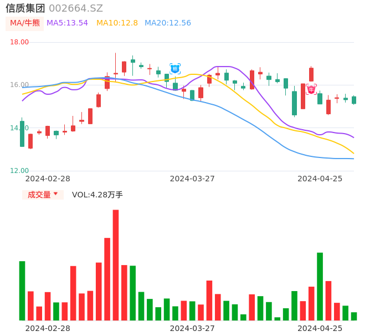The image size is (380, 336).
Task: Click the first green candlestick at chart start
Action: click(x=22, y=134)
